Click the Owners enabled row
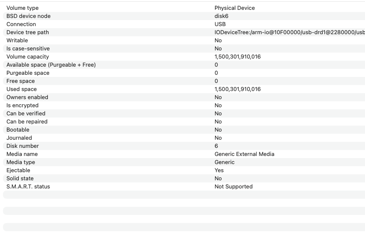This screenshot has height=235, width=365. [x=27, y=97]
